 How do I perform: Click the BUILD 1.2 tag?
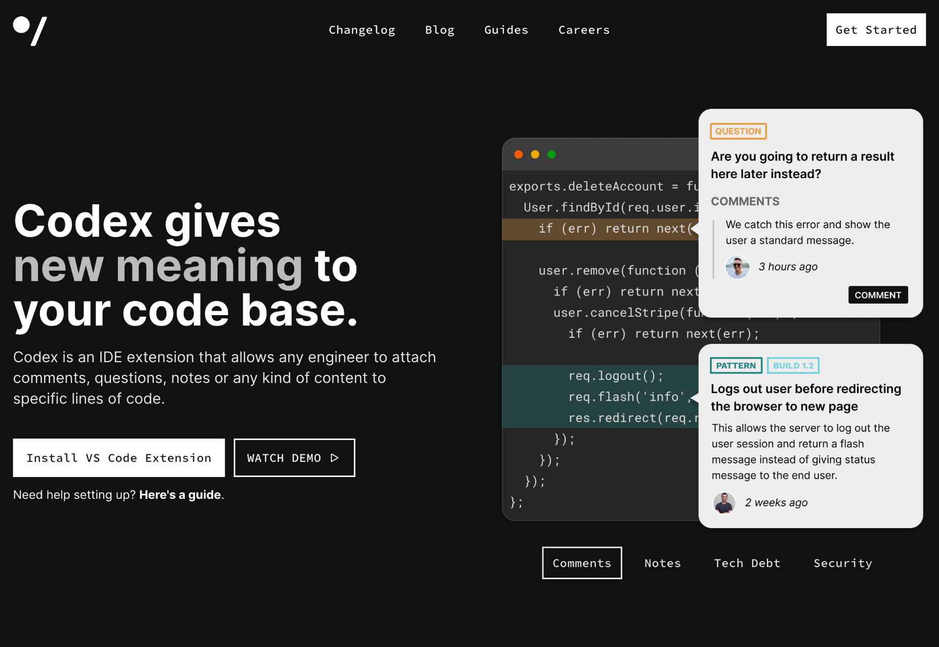793,365
